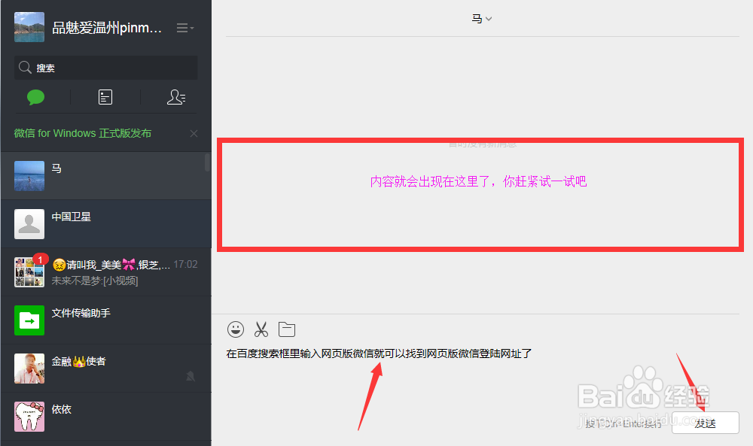Viewport: 753px width, 446px height.
Task: Click the 中国卫星 default avatar
Action: [29, 224]
